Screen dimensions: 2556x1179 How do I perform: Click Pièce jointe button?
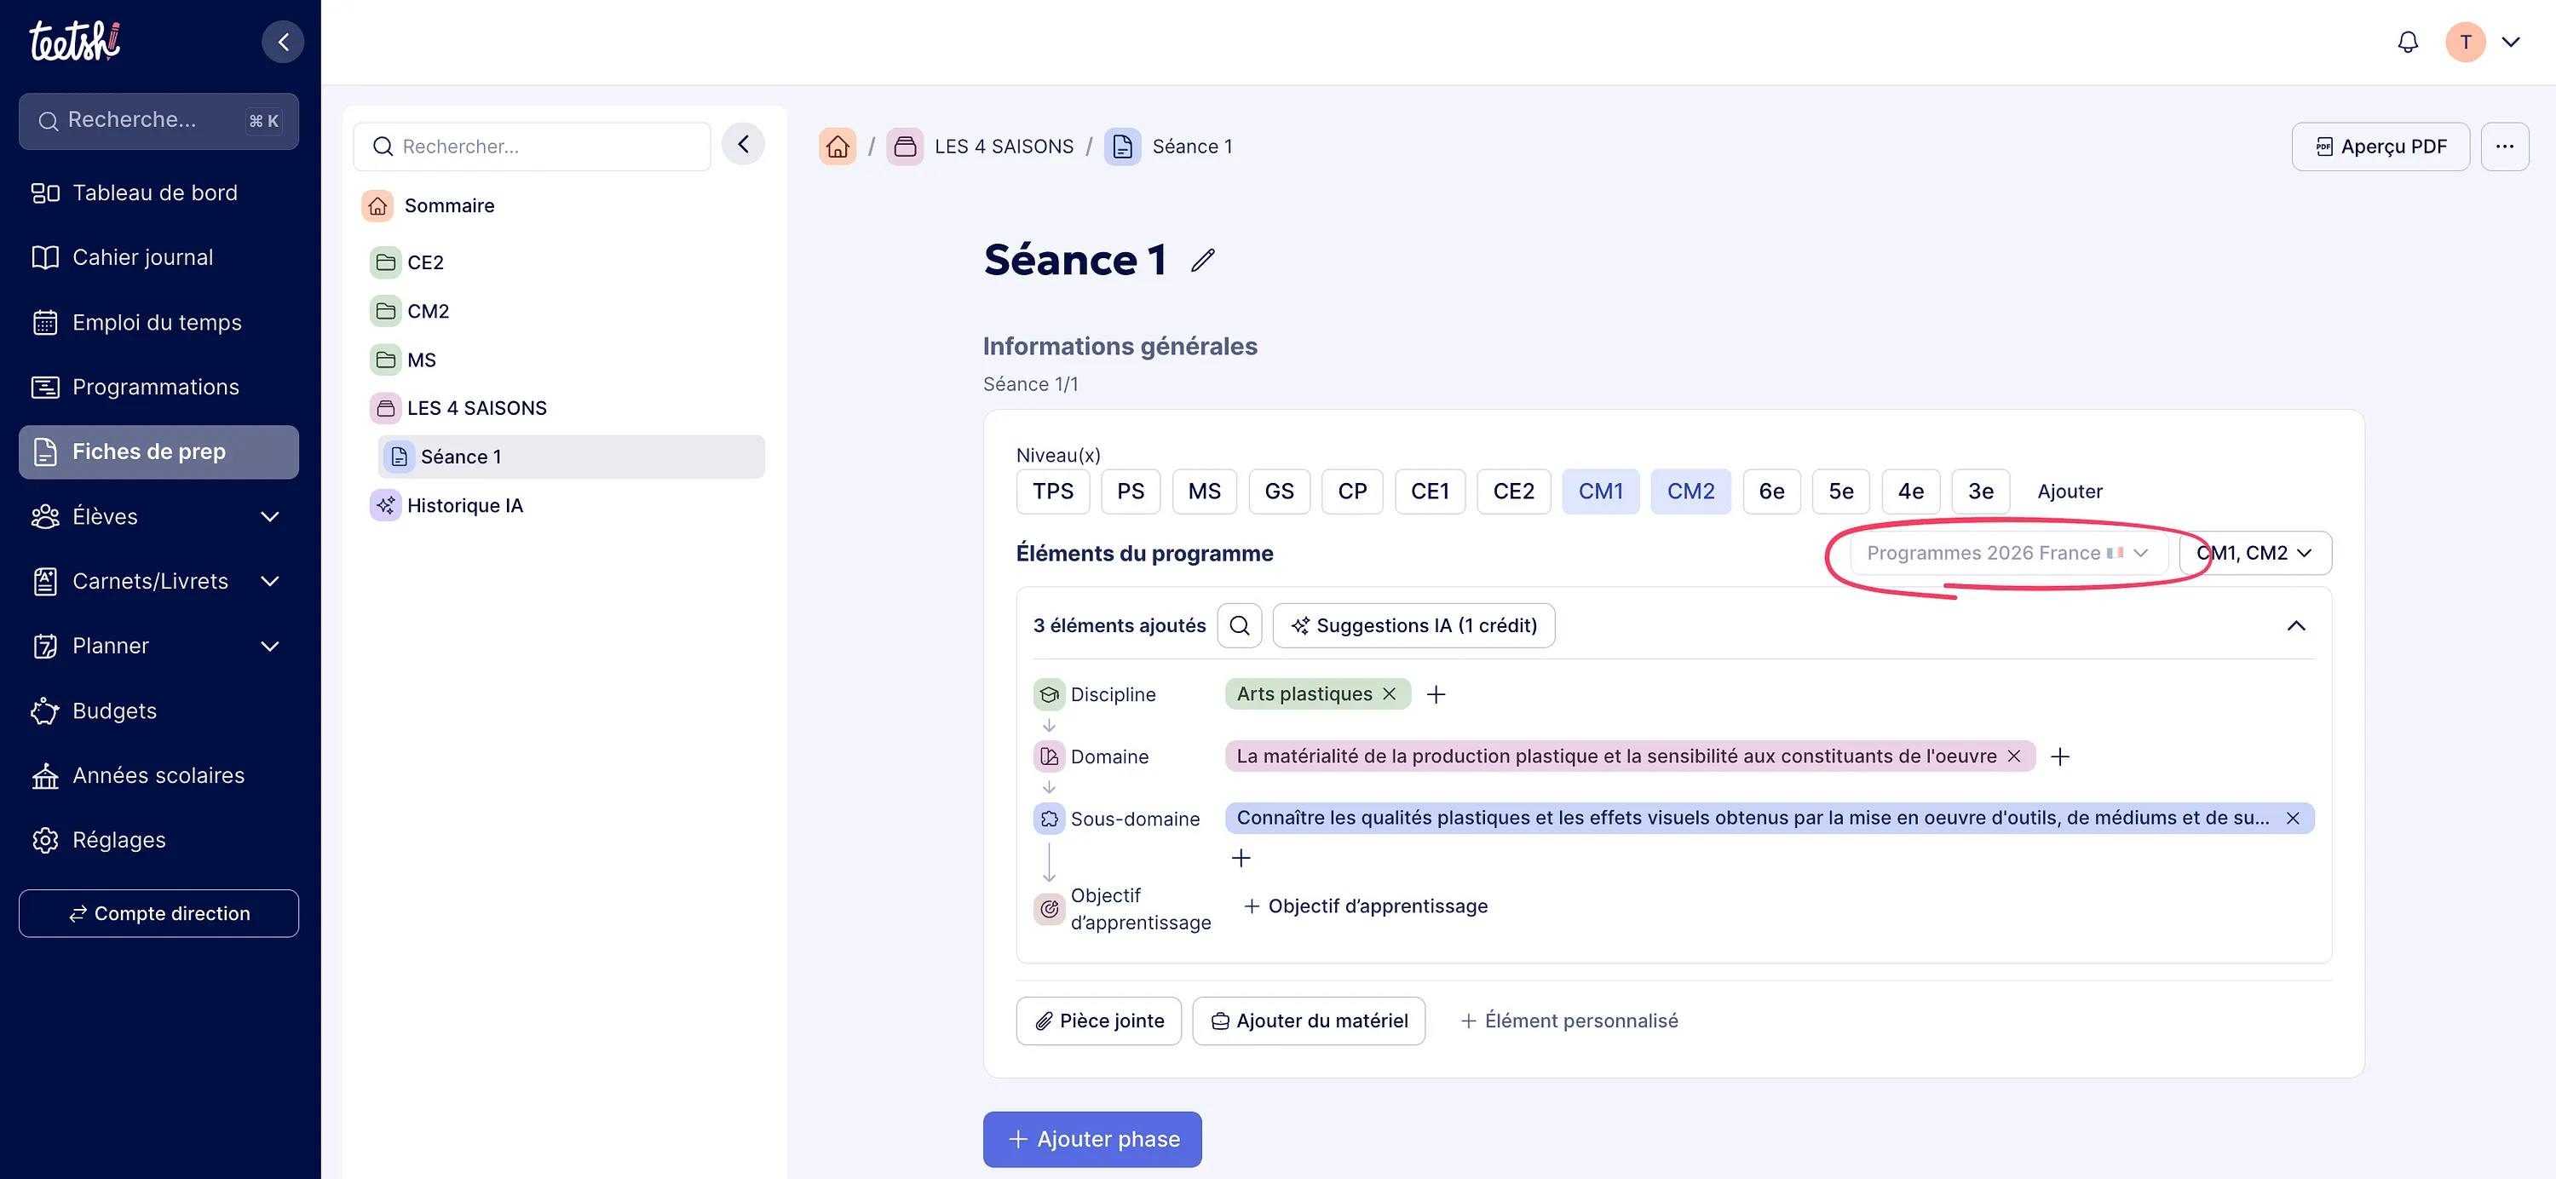click(x=1098, y=1021)
